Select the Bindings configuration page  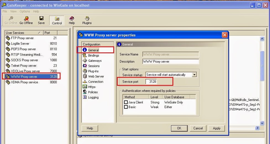coord(93,55)
